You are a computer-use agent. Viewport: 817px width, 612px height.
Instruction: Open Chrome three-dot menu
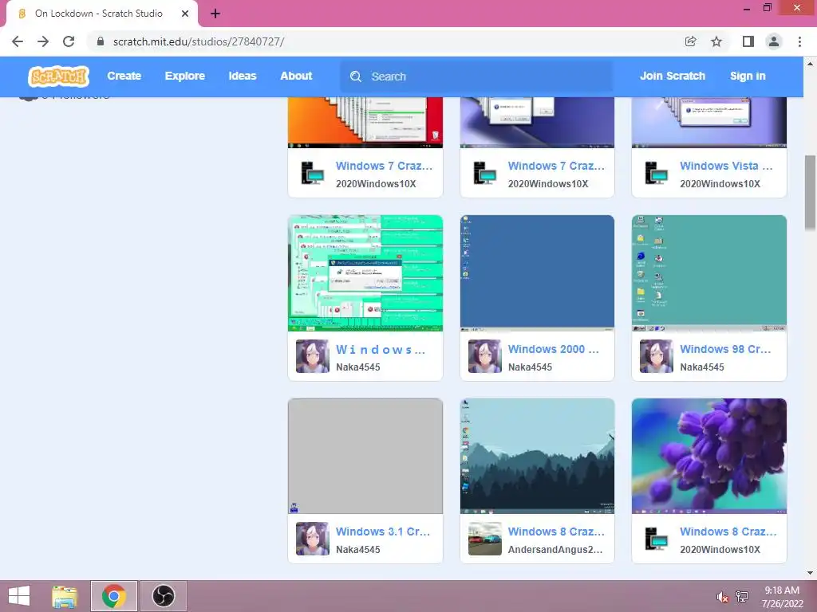point(799,41)
